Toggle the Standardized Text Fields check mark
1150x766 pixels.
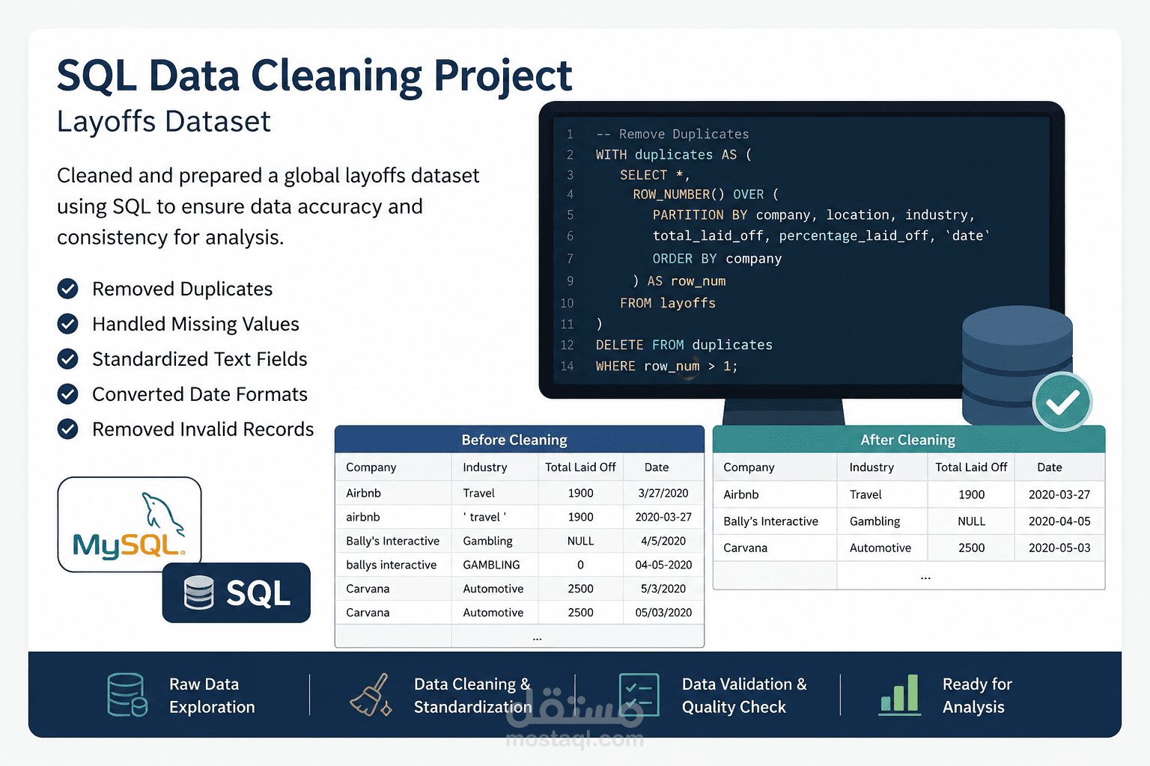[68, 359]
